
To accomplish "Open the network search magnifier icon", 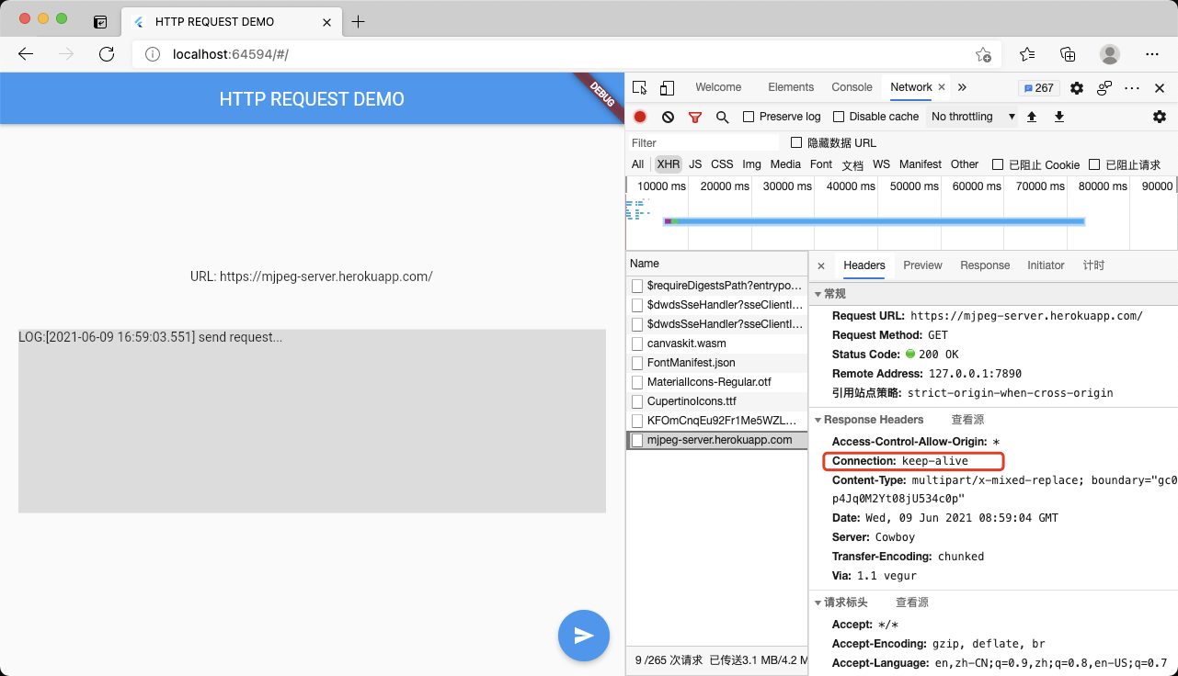I will (x=722, y=117).
